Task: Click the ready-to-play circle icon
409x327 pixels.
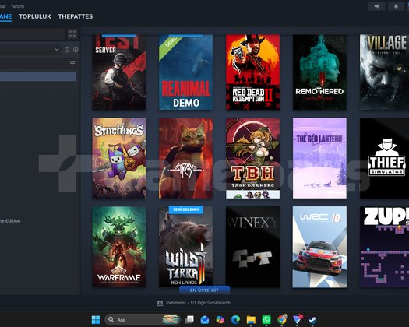Action: click(76, 50)
